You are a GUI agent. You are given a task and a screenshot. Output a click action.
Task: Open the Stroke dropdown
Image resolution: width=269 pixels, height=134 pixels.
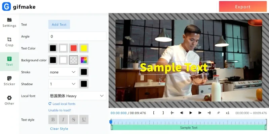point(63,72)
